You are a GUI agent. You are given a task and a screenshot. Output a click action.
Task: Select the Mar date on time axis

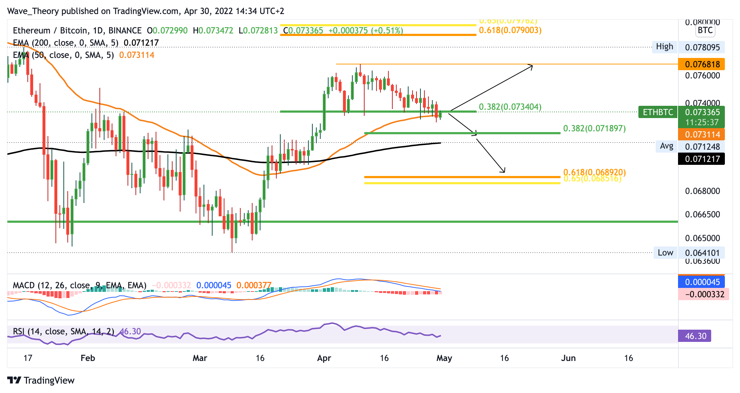(x=200, y=358)
